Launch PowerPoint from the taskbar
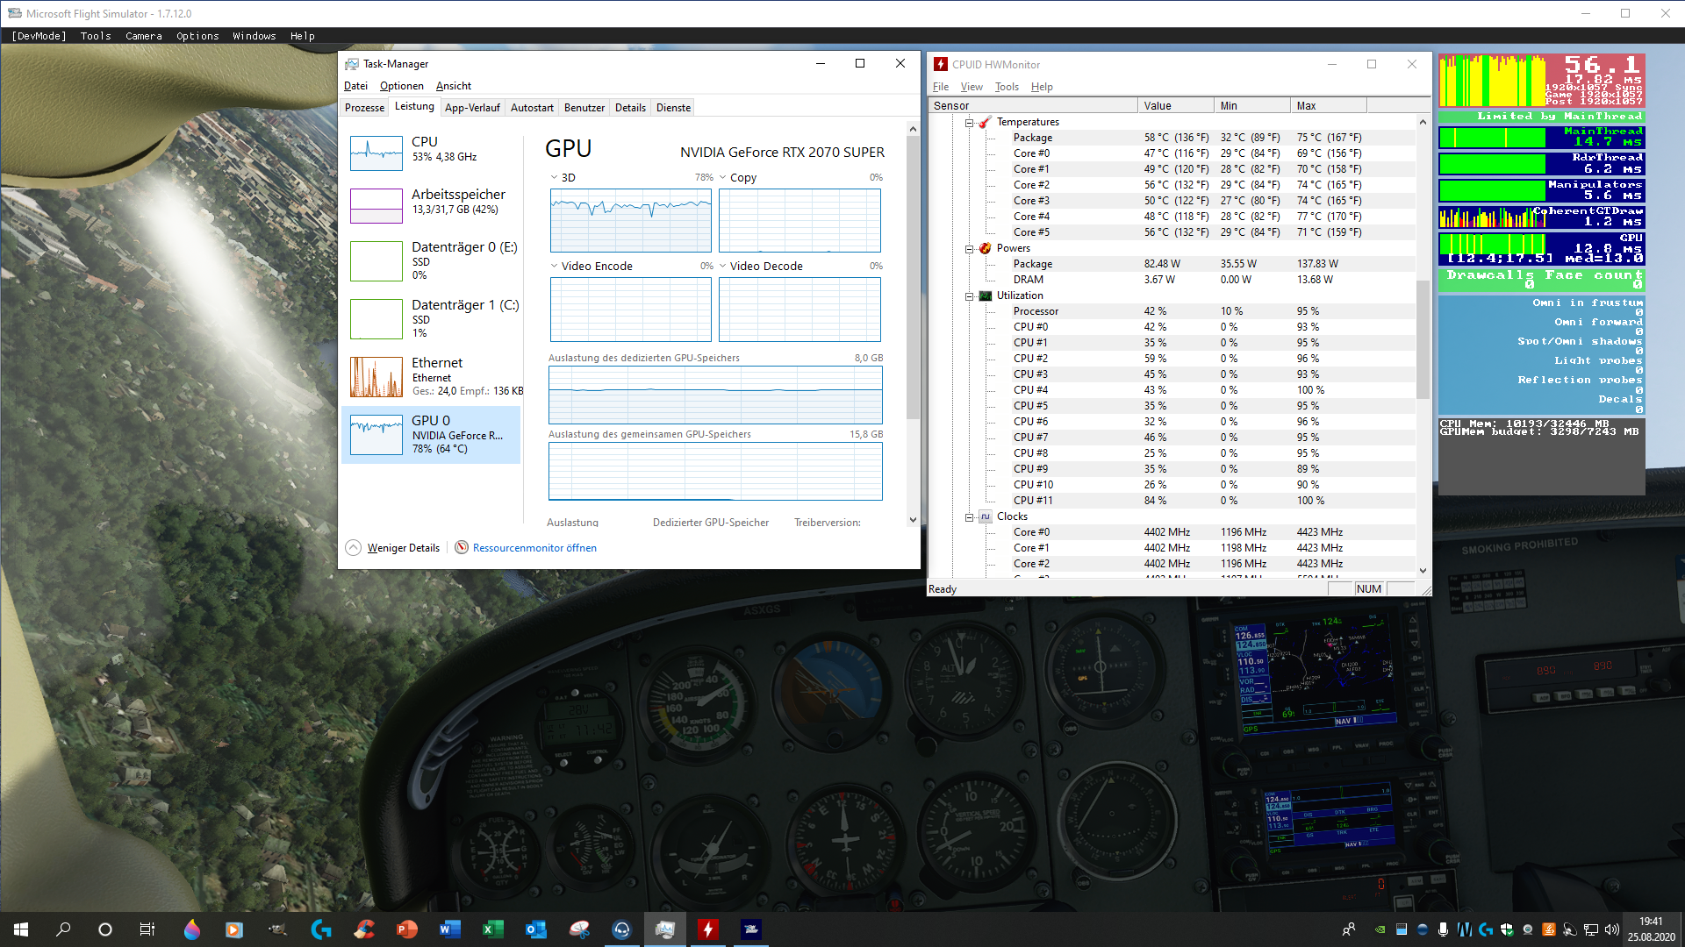 (406, 929)
